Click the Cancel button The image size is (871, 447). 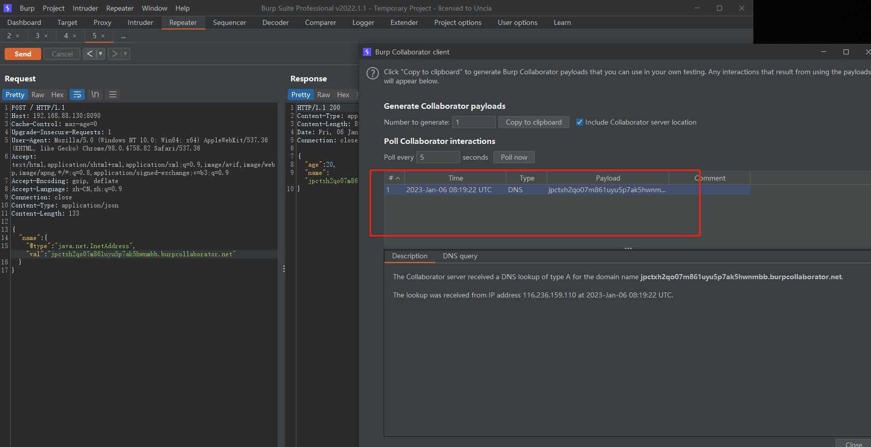click(x=62, y=54)
